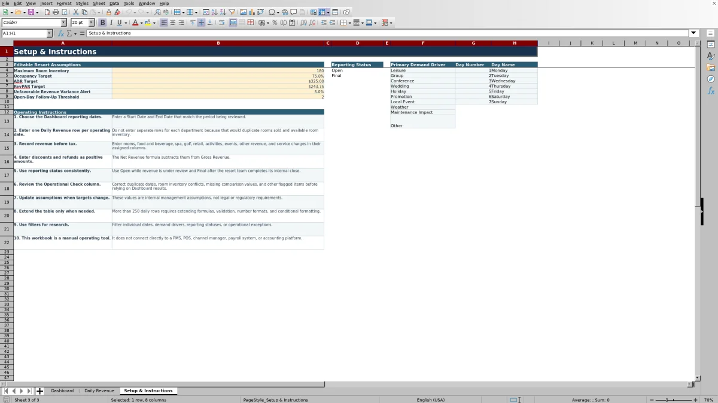Select column header B

coord(218,43)
